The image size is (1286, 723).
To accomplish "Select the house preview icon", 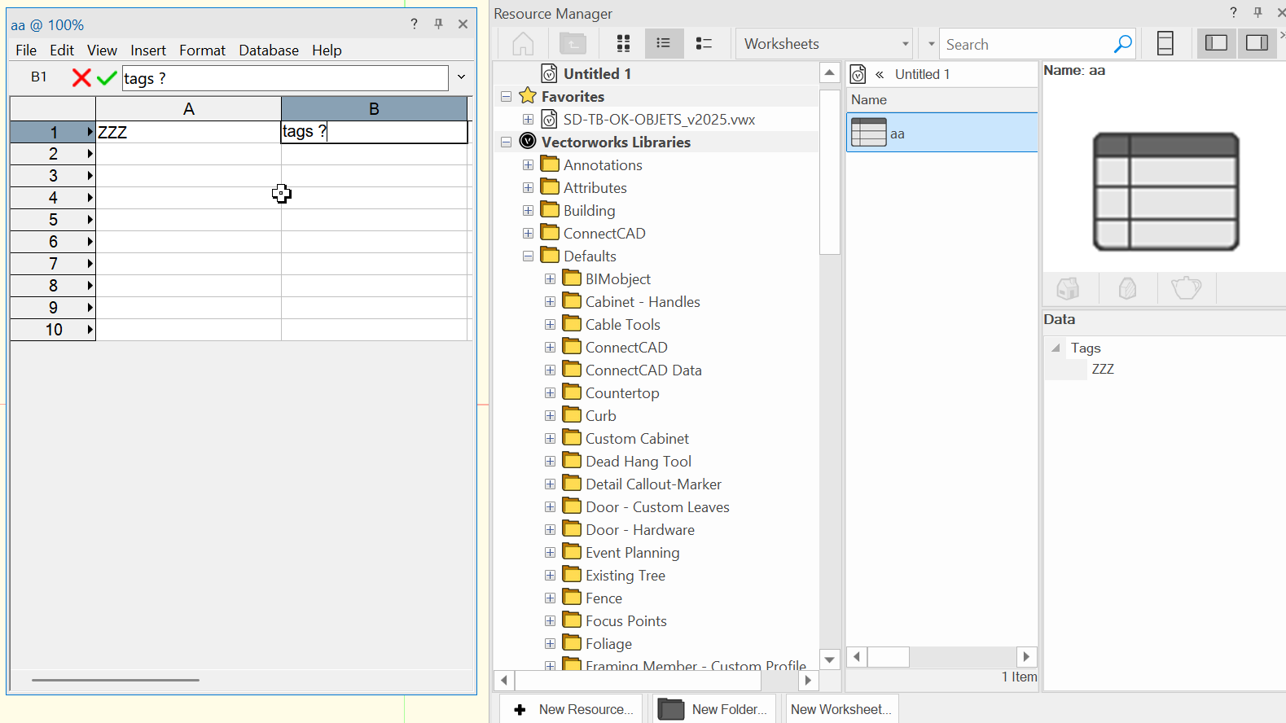I will tap(1068, 288).
